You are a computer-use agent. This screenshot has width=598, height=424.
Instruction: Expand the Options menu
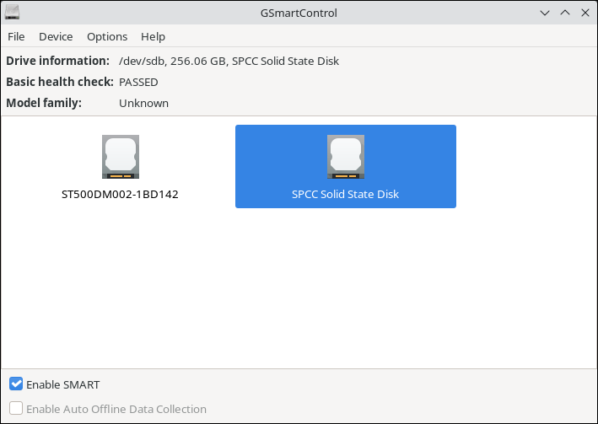[x=107, y=36]
